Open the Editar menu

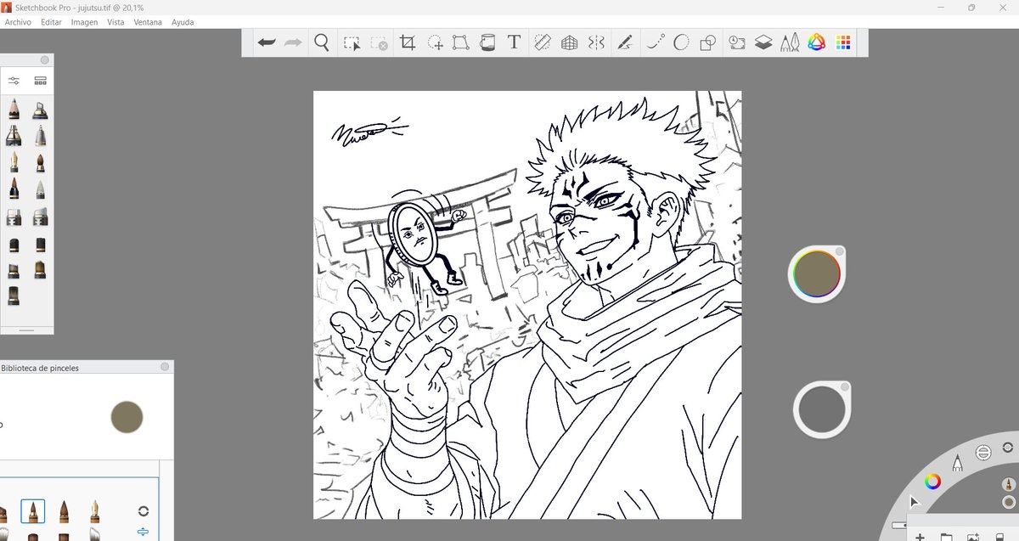(51, 22)
